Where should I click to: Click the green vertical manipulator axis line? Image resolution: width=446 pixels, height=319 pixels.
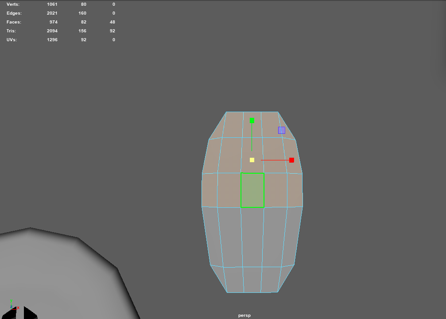[x=252, y=137]
